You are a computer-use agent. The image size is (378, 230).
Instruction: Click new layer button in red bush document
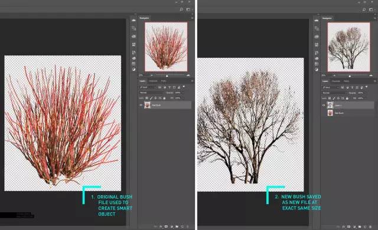click(x=183, y=226)
